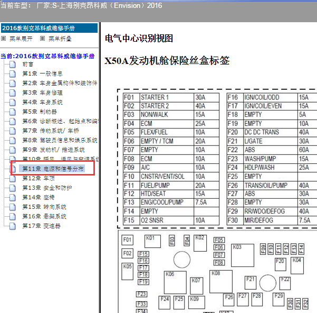This screenshot has height=313, width=317.
Task: Click the page icon next to 第17章
Action: pos(13,226)
